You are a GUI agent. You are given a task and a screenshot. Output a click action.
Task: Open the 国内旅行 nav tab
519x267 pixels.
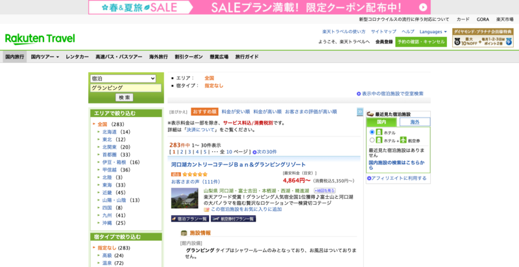point(14,57)
